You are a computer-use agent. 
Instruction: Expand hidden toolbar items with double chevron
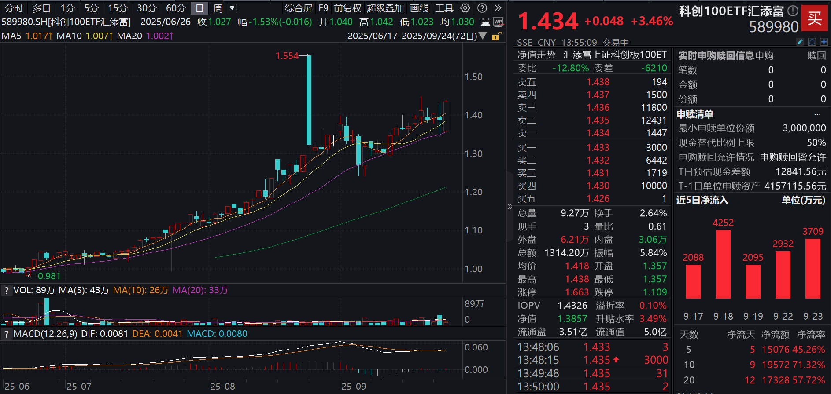coord(498,8)
